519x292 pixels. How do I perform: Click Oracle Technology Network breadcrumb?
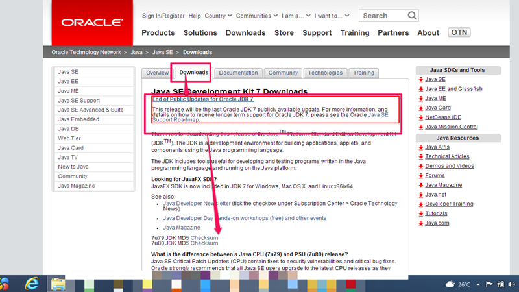(86, 52)
